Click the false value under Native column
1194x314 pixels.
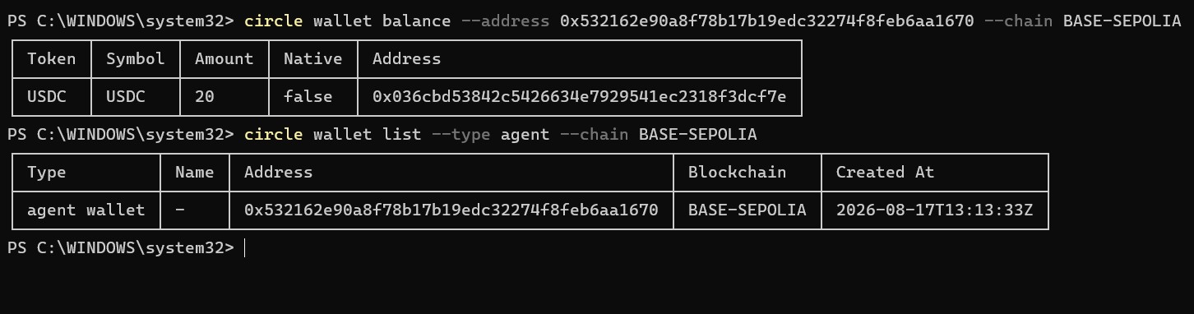pos(308,97)
